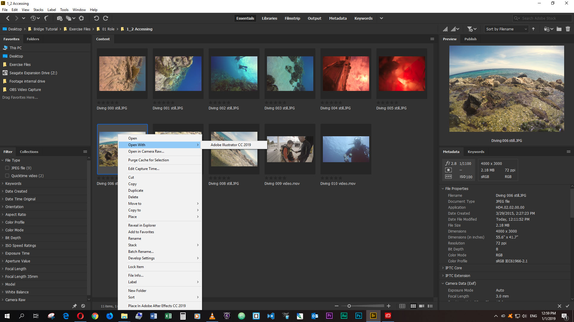574x322 pixels.
Task: Expand the Keywords filter section
Action: pos(13,183)
